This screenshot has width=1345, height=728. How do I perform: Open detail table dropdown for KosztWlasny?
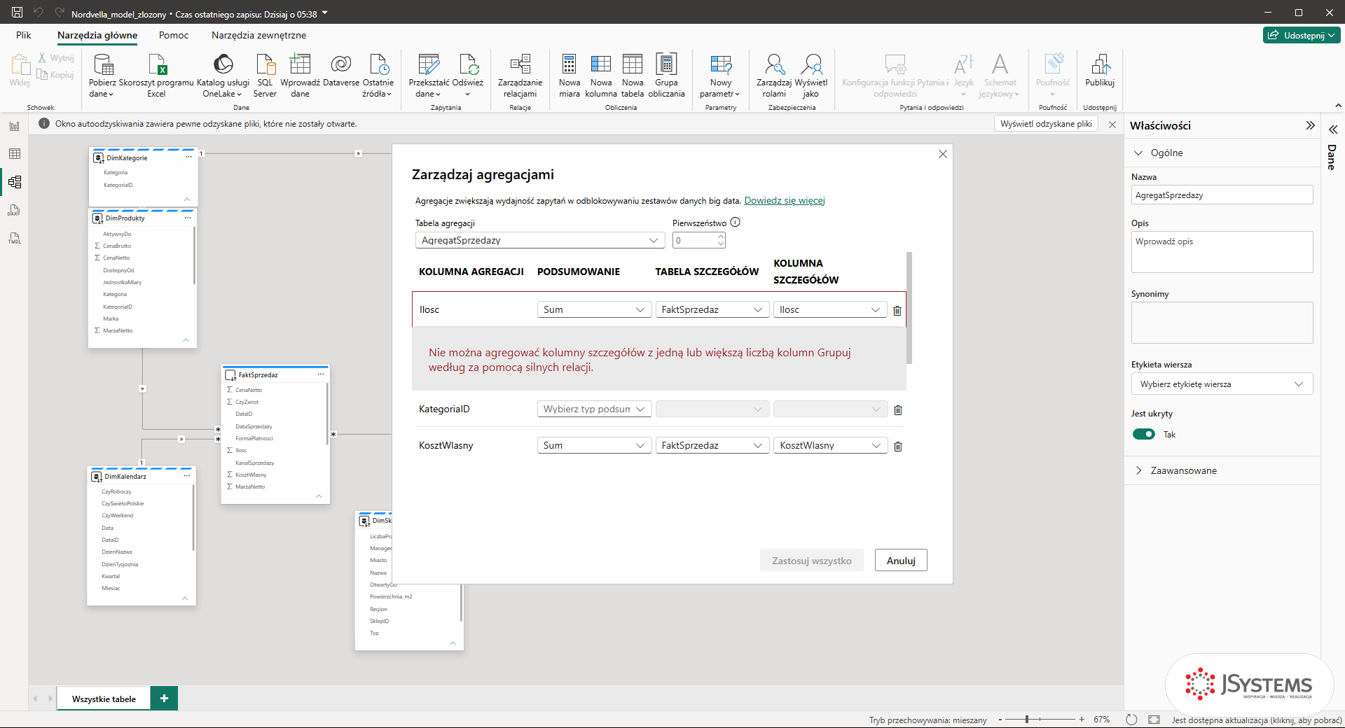click(712, 445)
